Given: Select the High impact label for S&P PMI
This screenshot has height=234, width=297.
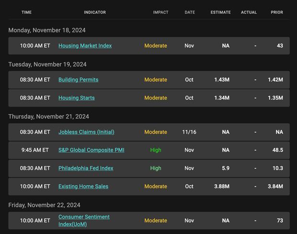Looking at the screenshot, I should tap(156, 150).
